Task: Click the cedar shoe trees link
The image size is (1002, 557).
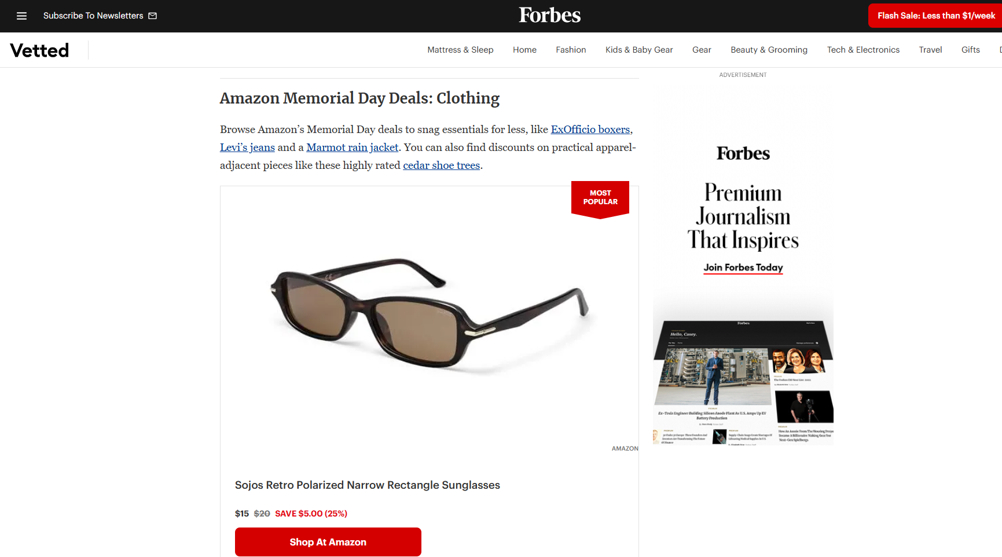Action: point(441,165)
